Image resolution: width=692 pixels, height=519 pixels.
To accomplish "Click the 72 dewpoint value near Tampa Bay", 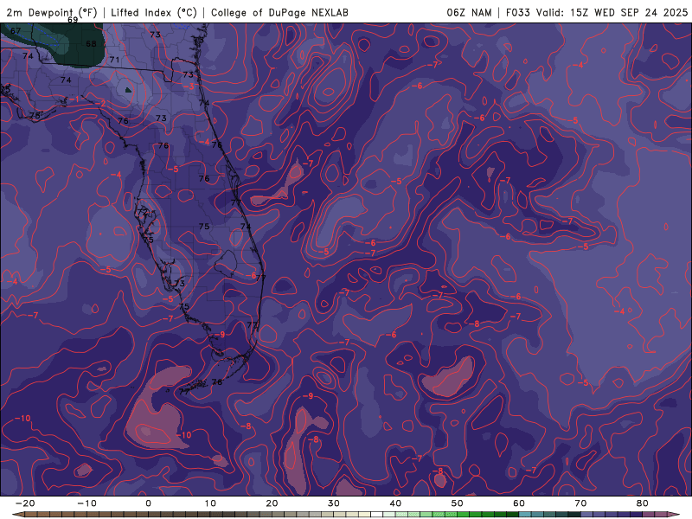I will click(142, 212).
